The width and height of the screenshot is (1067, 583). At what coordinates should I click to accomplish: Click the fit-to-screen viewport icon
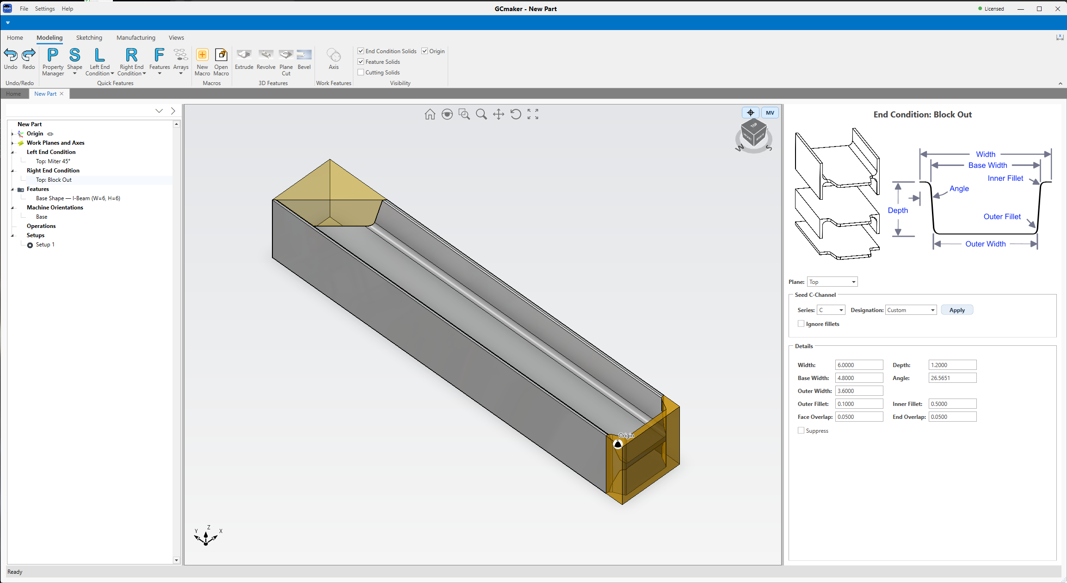click(533, 114)
